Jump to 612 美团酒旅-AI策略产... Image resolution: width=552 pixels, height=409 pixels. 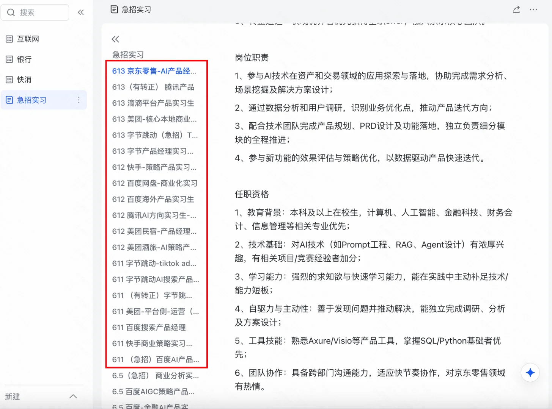coord(154,247)
